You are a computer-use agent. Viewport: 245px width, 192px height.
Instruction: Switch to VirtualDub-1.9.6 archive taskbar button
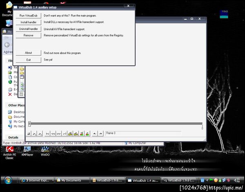tap(108, 180)
